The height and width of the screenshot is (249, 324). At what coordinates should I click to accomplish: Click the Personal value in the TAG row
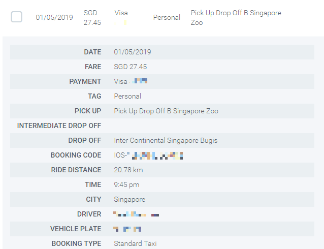coord(127,96)
